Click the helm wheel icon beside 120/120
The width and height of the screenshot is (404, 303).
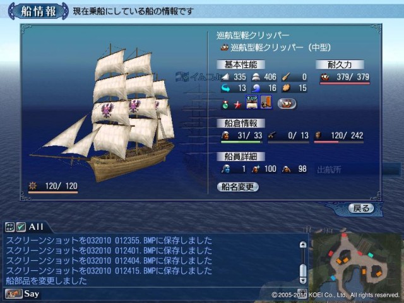(33, 186)
